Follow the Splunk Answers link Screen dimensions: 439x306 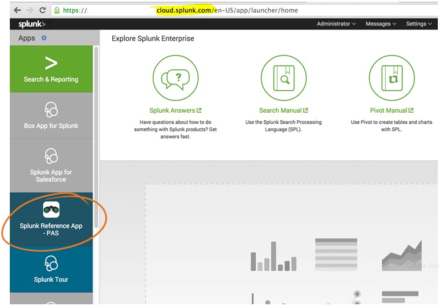pyautogui.click(x=175, y=110)
